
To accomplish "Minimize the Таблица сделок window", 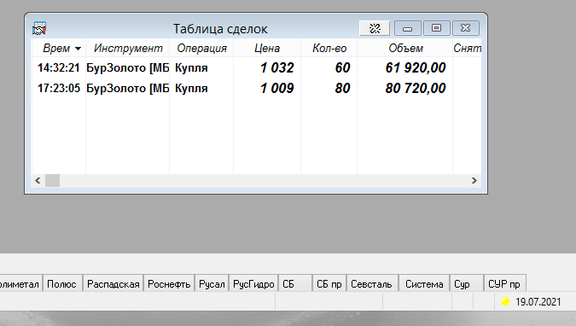I will [407, 28].
